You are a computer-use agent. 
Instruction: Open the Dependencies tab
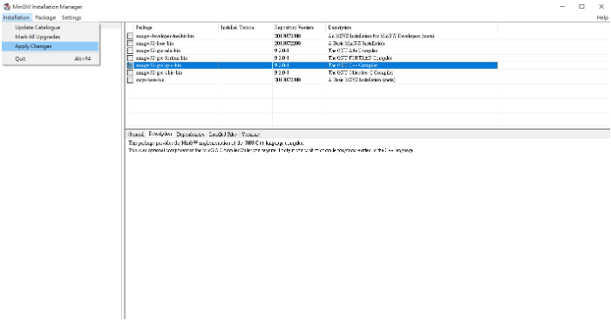pyautogui.click(x=190, y=134)
